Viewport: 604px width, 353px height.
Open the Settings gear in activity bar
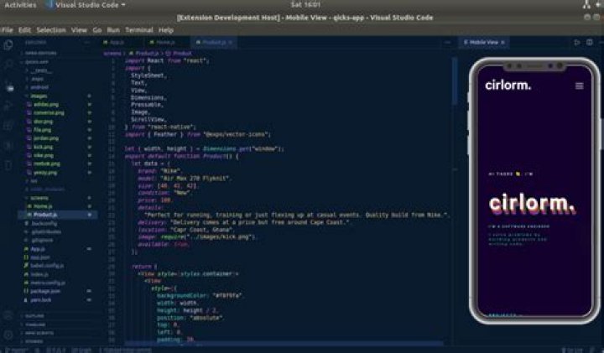(8, 335)
